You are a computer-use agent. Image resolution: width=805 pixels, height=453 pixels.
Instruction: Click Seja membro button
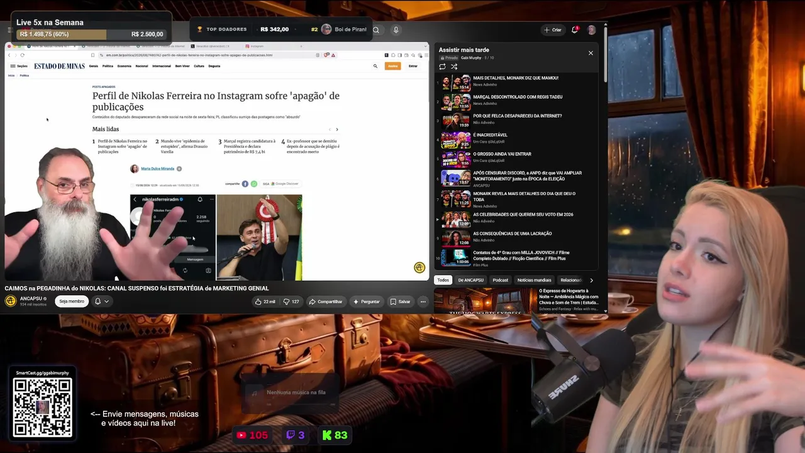click(x=72, y=301)
